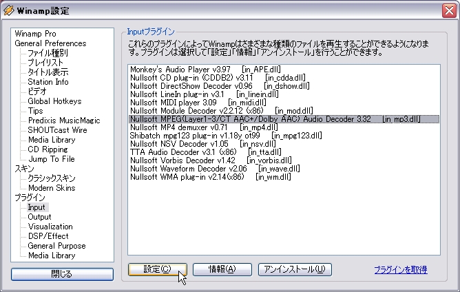Viewport: 460px width, 292px height.
Task: Select Modern Skins tree item
Action: [x=52, y=188]
